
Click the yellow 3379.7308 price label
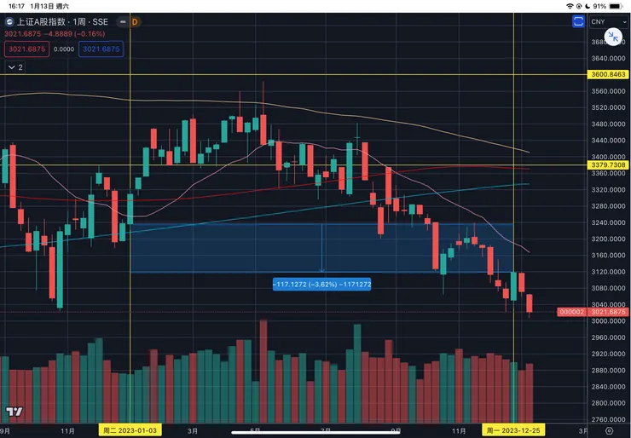tap(608, 164)
